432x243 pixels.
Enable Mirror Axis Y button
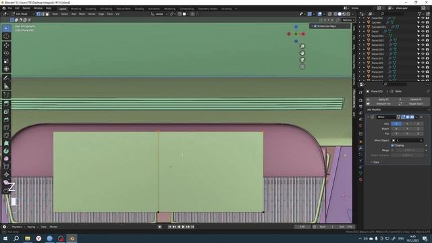(407, 124)
